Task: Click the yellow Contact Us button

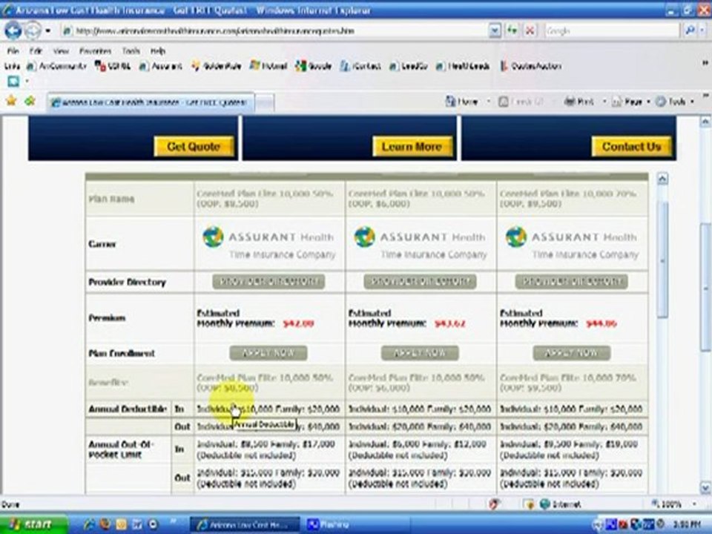Action: tap(631, 147)
